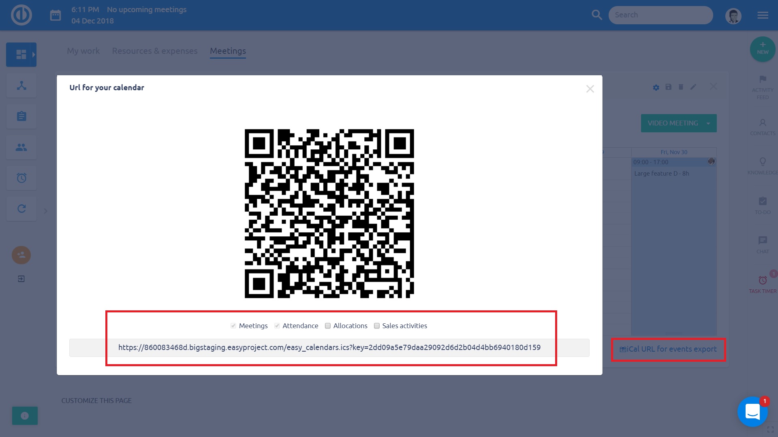Click the calendar URL text field

(329, 348)
